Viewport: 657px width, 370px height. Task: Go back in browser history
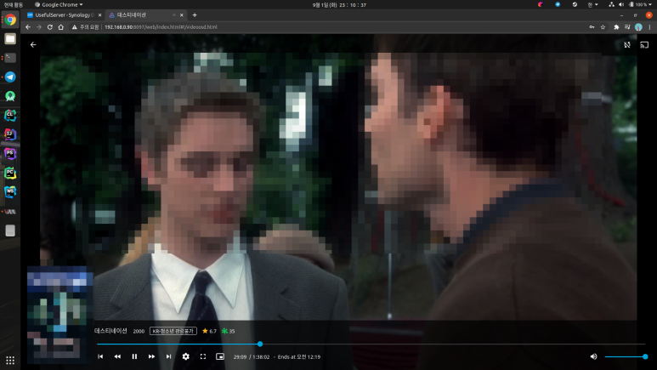click(x=28, y=27)
